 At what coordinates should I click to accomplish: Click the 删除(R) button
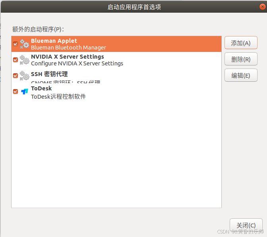[x=241, y=59]
